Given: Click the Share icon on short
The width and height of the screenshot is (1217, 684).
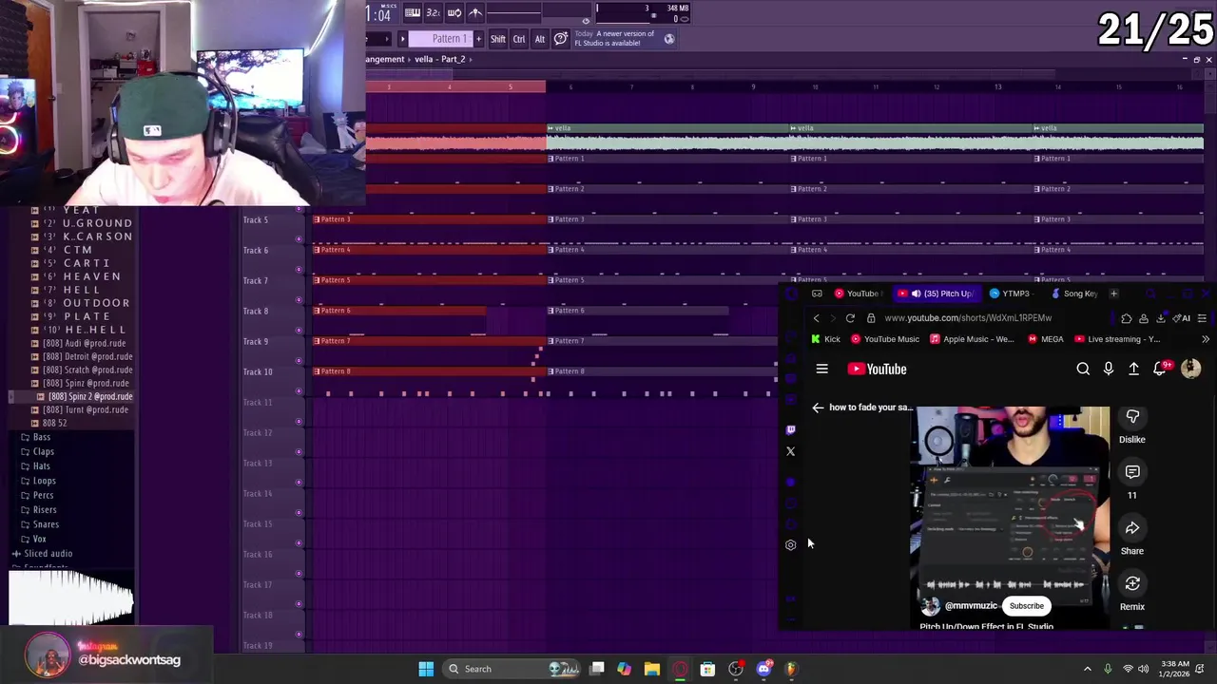Looking at the screenshot, I should (x=1132, y=528).
